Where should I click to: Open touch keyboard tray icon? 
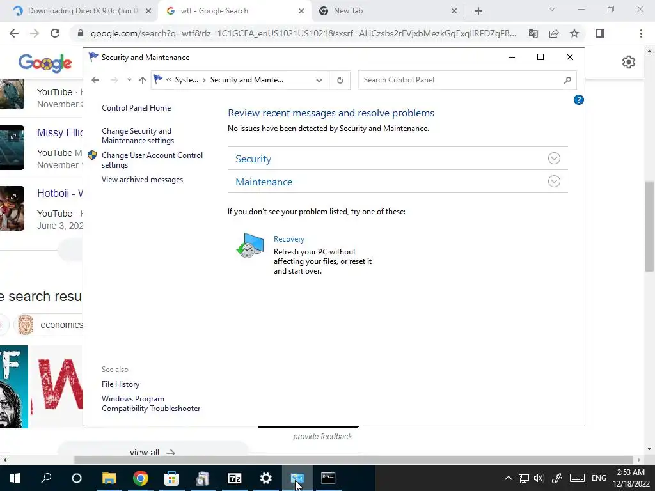point(577,478)
